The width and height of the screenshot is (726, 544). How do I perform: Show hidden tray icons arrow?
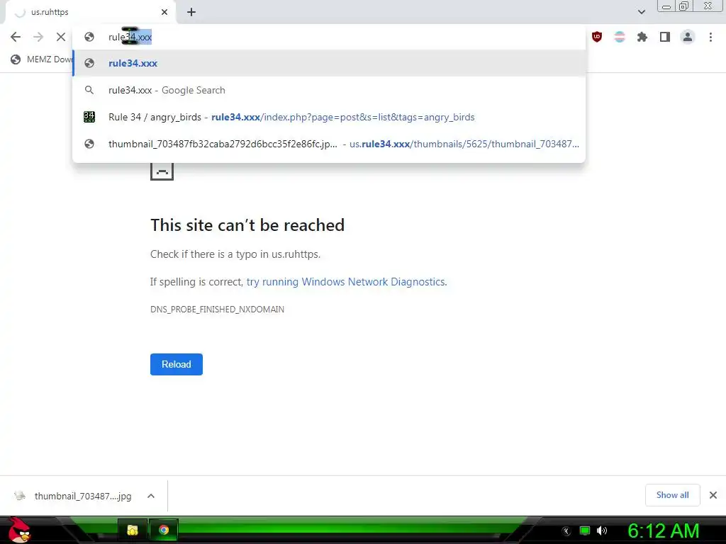click(566, 531)
